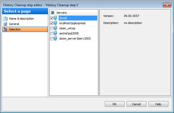Click the version value 09.00.5057

click(x=132, y=16)
